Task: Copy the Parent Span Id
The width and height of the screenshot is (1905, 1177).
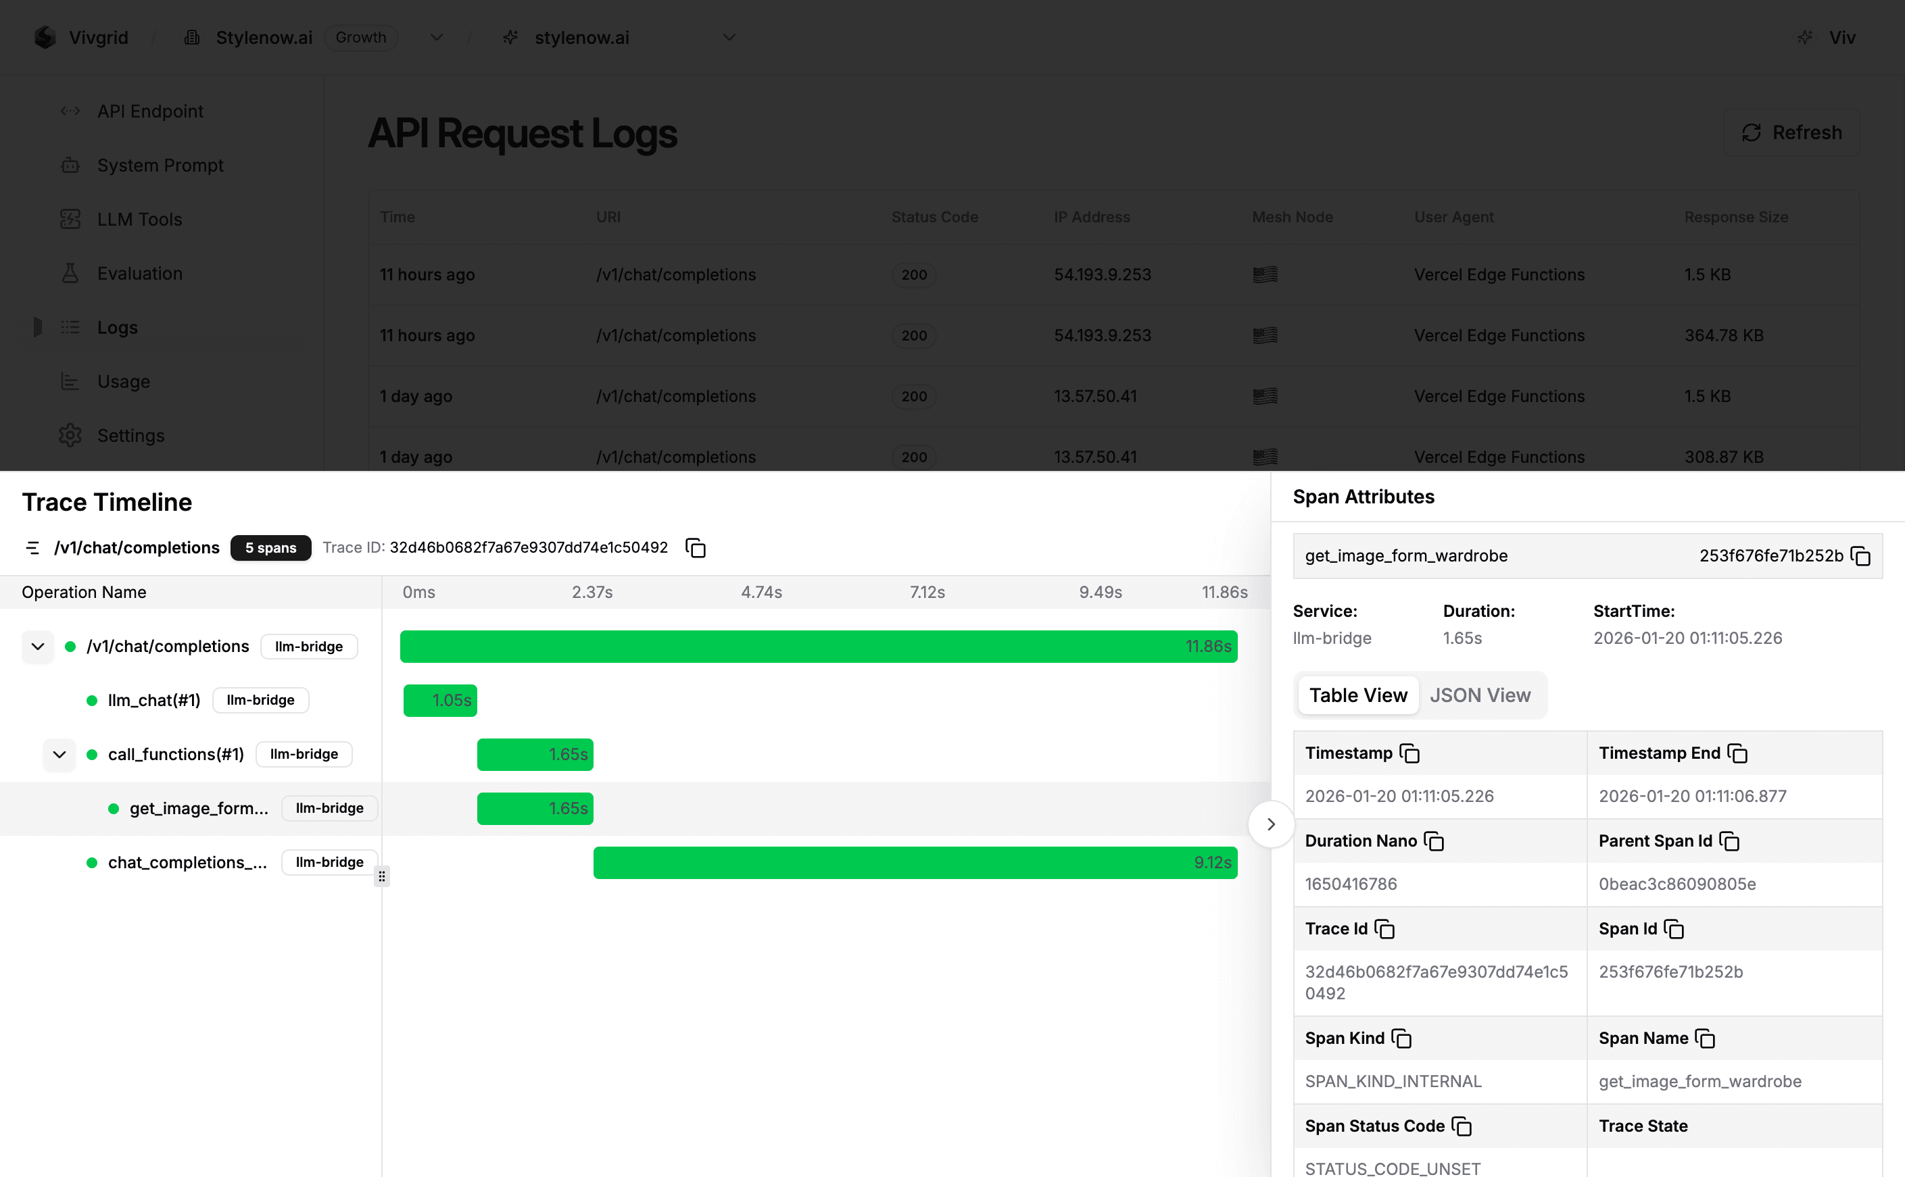Action: click(1730, 841)
